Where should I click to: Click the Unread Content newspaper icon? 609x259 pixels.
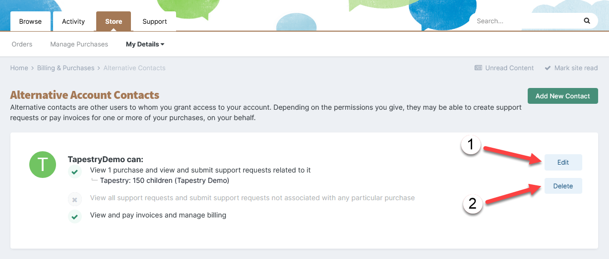click(x=478, y=68)
